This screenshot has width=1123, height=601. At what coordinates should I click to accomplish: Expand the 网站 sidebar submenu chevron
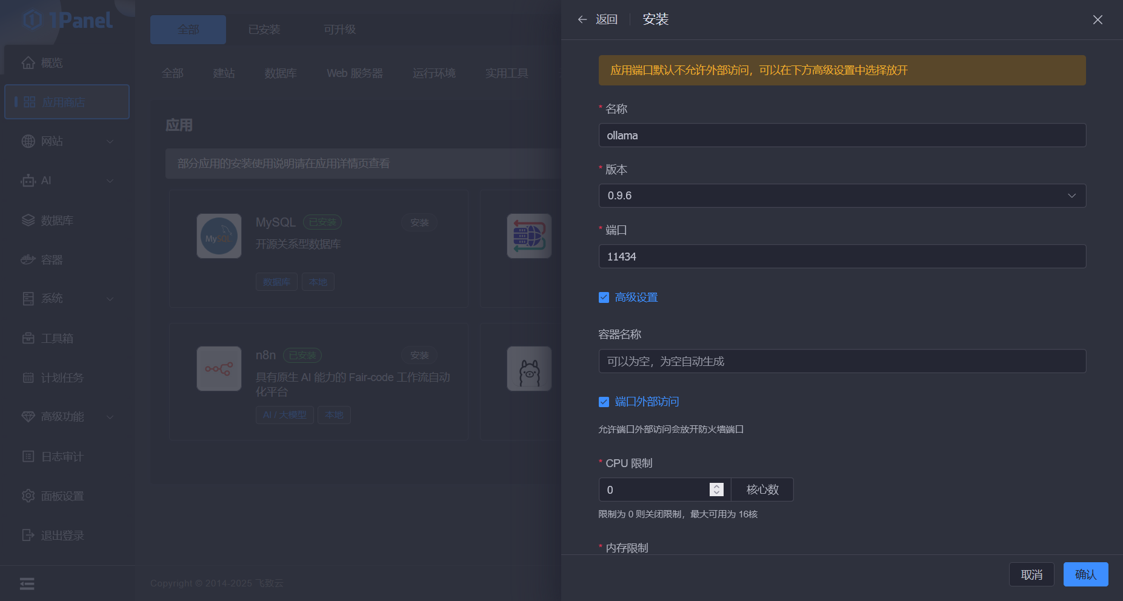click(x=110, y=141)
